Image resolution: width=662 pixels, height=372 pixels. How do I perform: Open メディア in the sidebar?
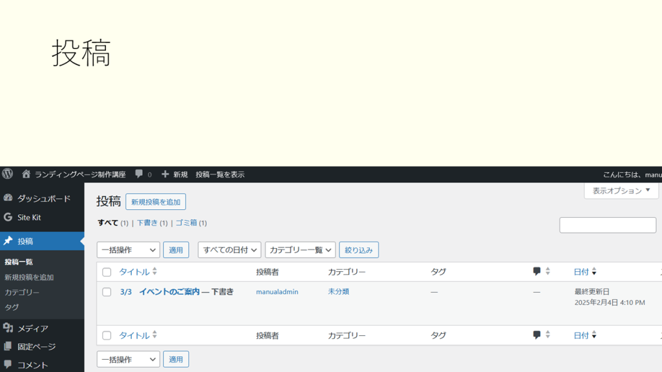click(32, 328)
